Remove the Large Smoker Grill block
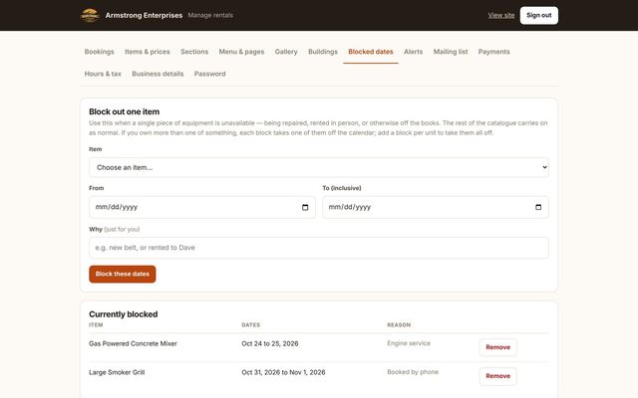The image size is (638, 398). pyautogui.click(x=498, y=376)
